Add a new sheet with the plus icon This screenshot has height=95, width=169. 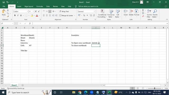pos(22,85)
